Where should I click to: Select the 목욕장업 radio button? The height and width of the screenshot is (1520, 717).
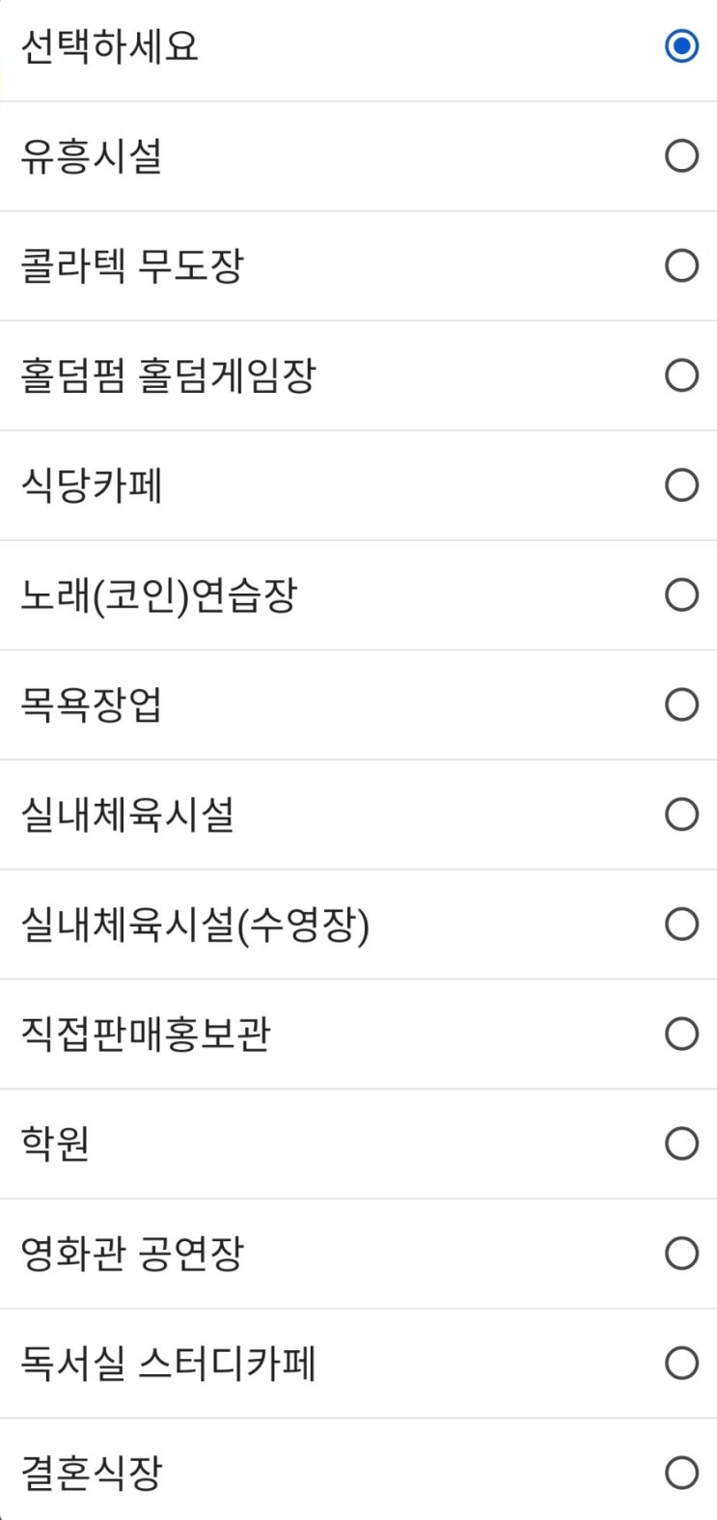pyautogui.click(x=681, y=705)
